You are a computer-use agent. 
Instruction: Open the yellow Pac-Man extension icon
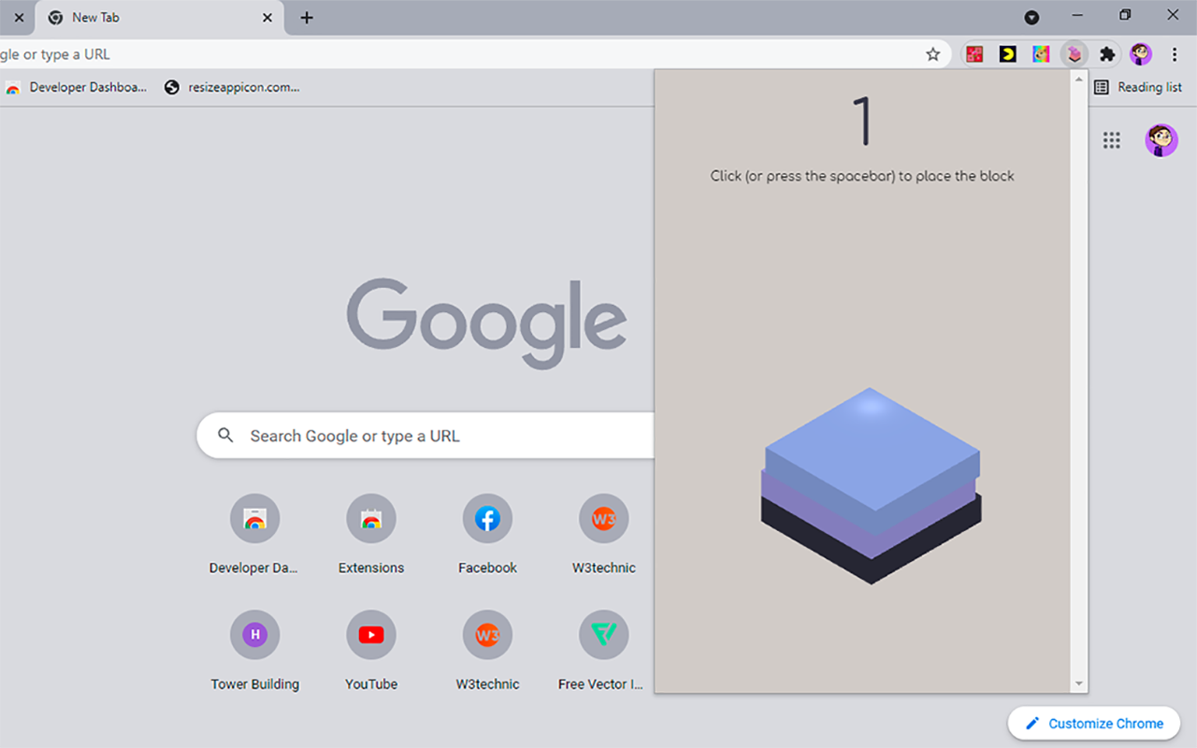coord(1007,54)
